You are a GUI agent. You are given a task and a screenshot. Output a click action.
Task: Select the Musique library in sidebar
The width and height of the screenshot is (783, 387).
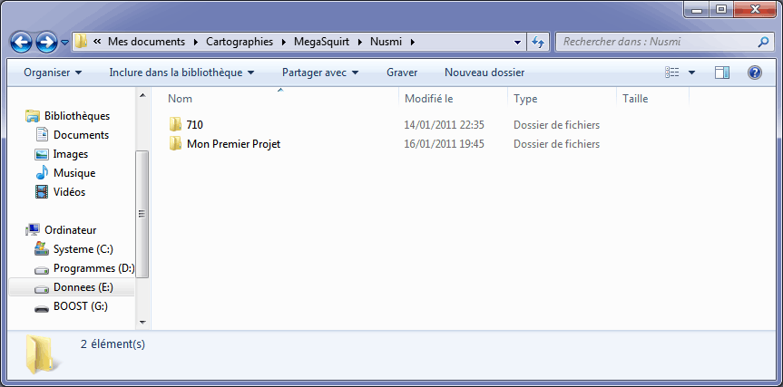point(73,173)
